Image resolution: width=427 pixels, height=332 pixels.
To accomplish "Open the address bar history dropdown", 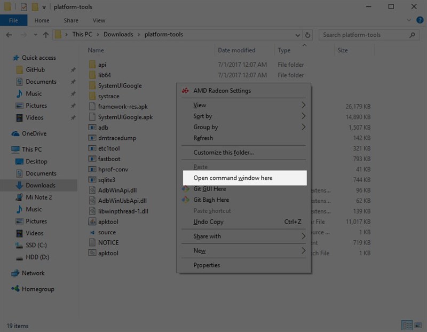I will 297,35.
